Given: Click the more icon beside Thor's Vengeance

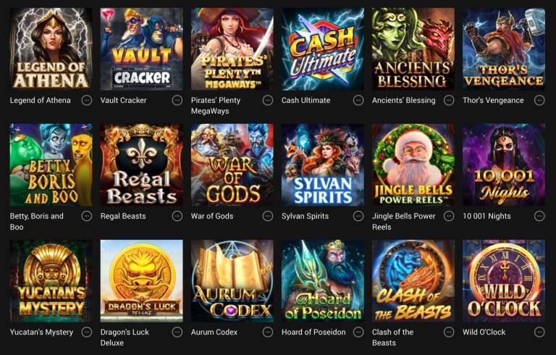Looking at the screenshot, I should (539, 101).
